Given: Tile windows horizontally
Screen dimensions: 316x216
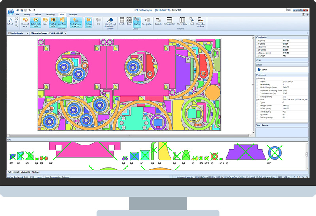Looking at the screenshot, I should point(169,21).
